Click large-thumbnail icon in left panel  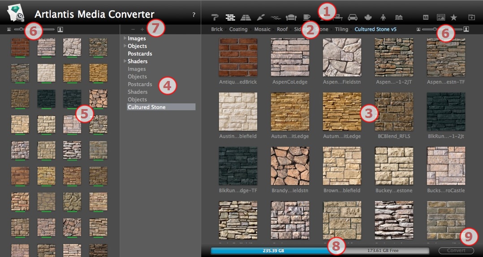tap(60, 29)
